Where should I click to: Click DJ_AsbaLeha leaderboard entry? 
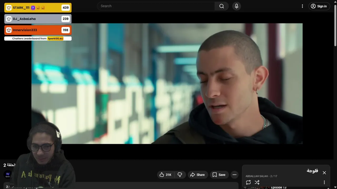pyautogui.click(x=38, y=19)
